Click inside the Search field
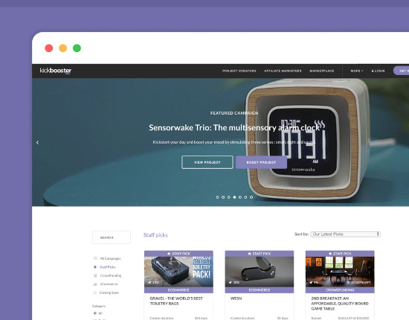The image size is (409, 320). (112, 237)
